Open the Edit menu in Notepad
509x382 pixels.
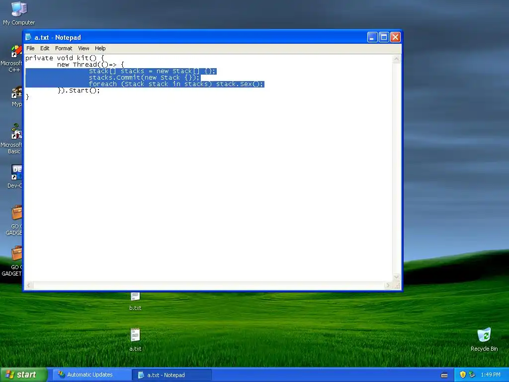click(x=44, y=48)
